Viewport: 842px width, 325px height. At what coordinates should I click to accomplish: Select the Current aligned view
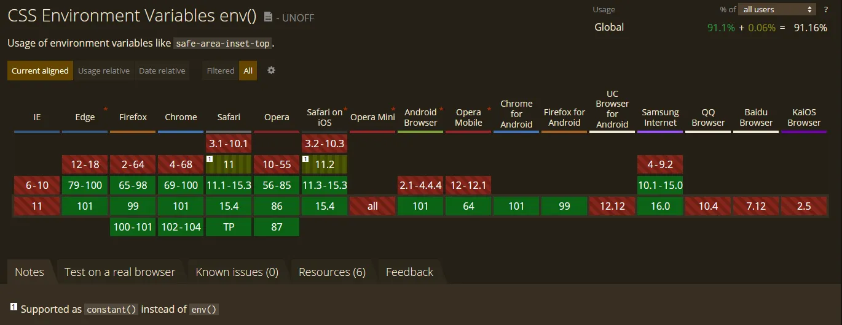click(x=40, y=71)
